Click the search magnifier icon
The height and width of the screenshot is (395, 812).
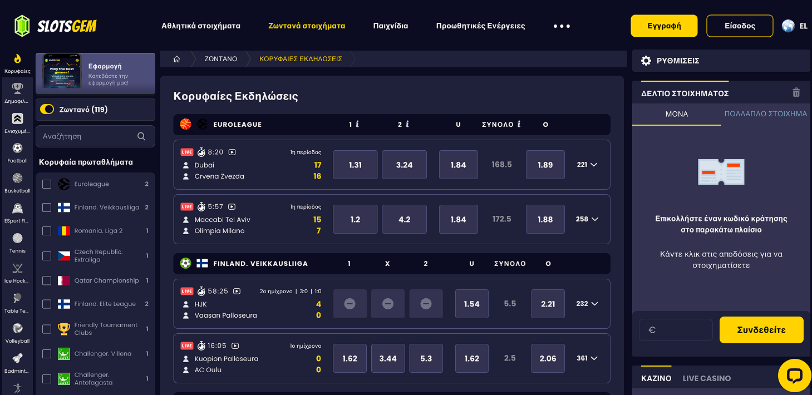pyautogui.click(x=141, y=136)
